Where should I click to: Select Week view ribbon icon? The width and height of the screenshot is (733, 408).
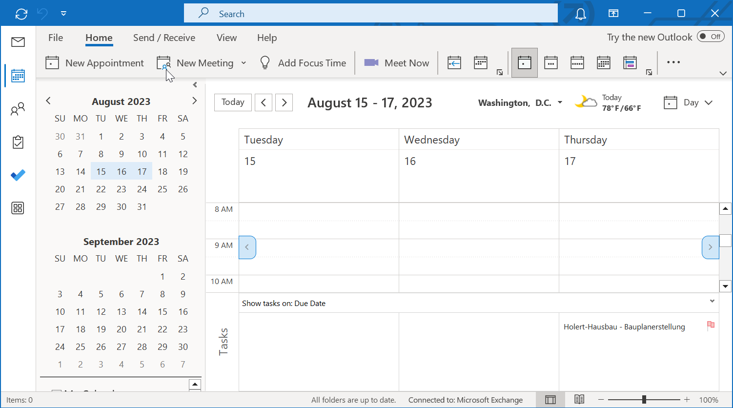tap(577, 63)
